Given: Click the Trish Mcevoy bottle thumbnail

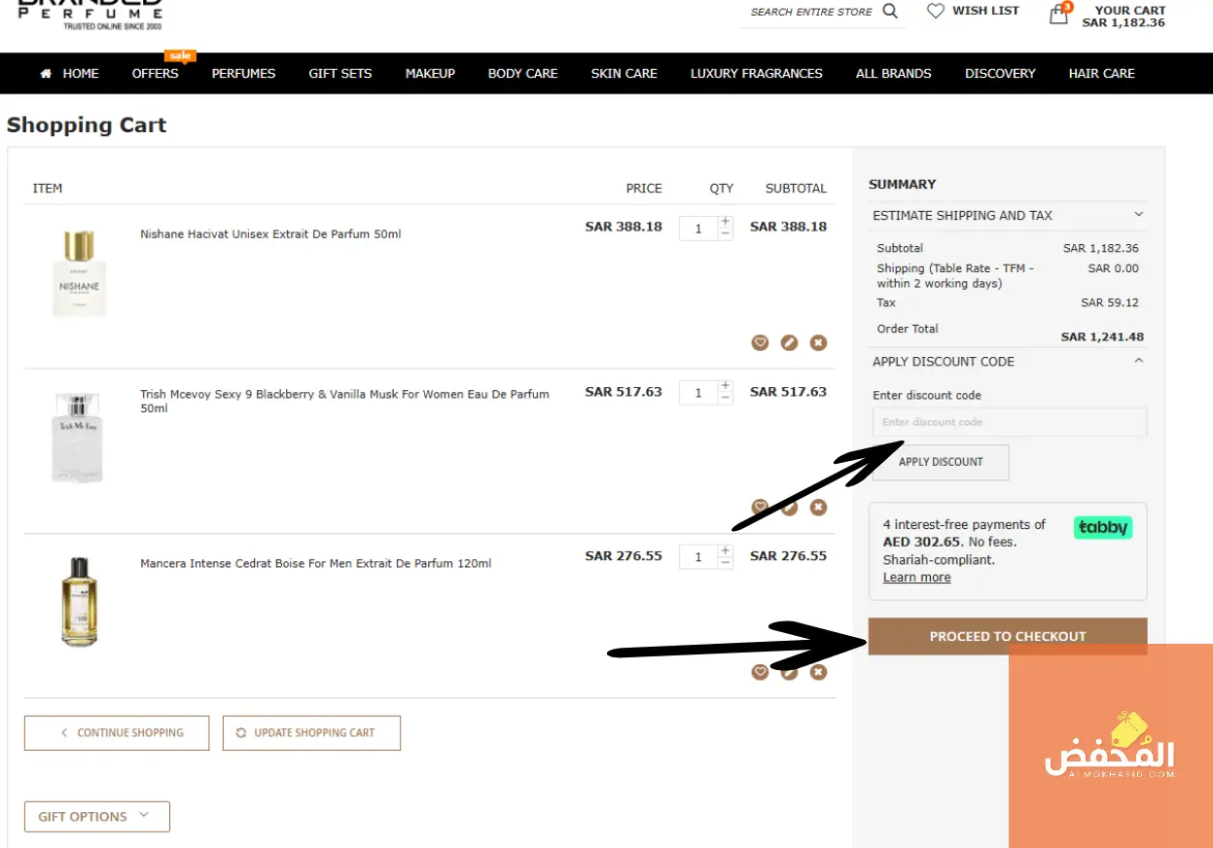Looking at the screenshot, I should click(x=79, y=438).
